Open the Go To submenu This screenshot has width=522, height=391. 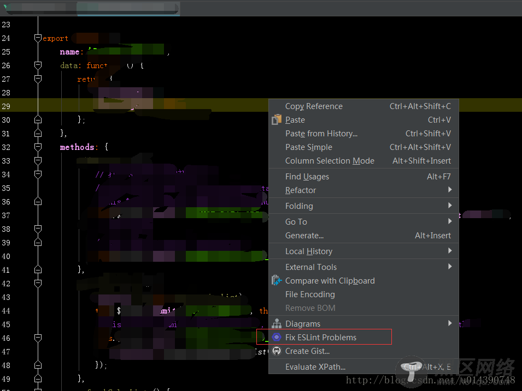point(363,222)
